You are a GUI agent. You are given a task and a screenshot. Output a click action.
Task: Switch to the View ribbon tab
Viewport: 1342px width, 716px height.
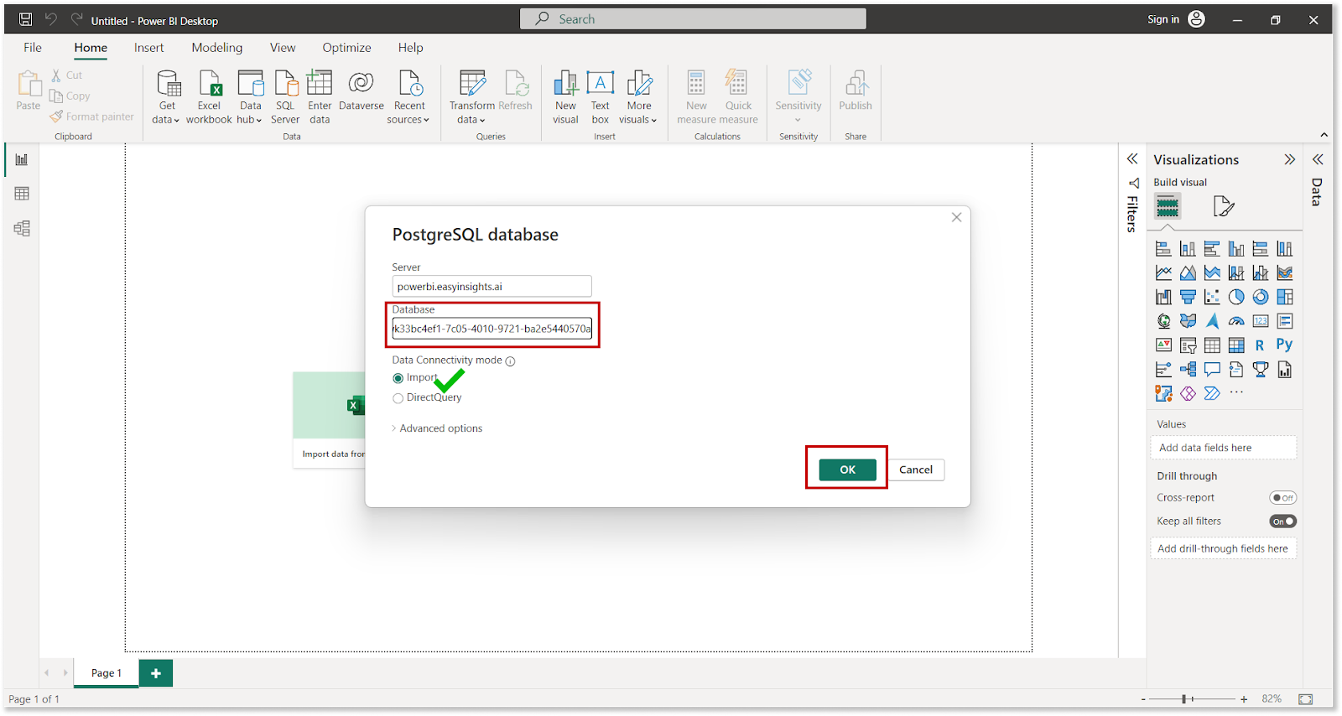283,48
